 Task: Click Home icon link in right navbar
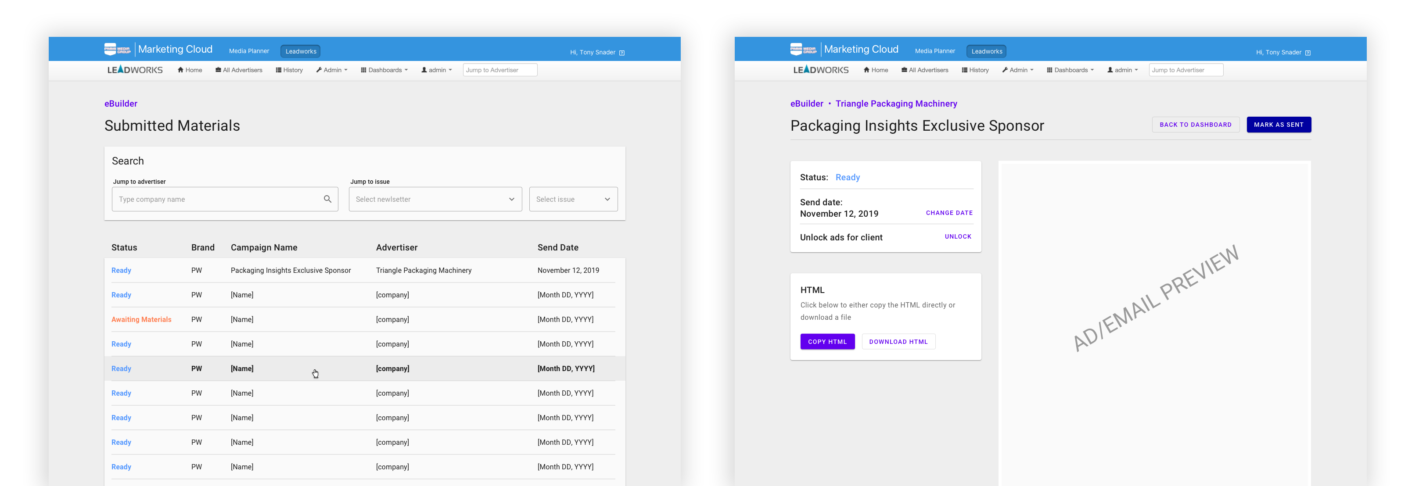point(875,70)
